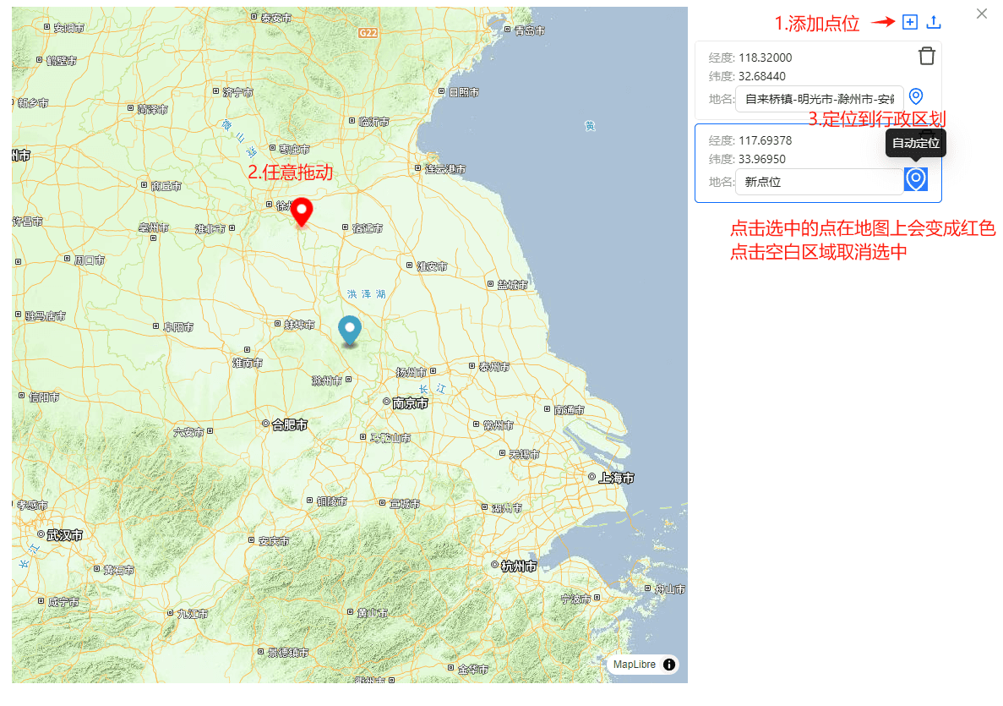This screenshot has height=706, width=1003.
Task: Click the 自来桥镇 place name input
Action: pos(818,99)
